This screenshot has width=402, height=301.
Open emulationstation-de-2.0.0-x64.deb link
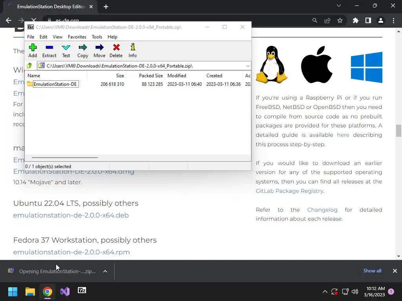click(71, 215)
